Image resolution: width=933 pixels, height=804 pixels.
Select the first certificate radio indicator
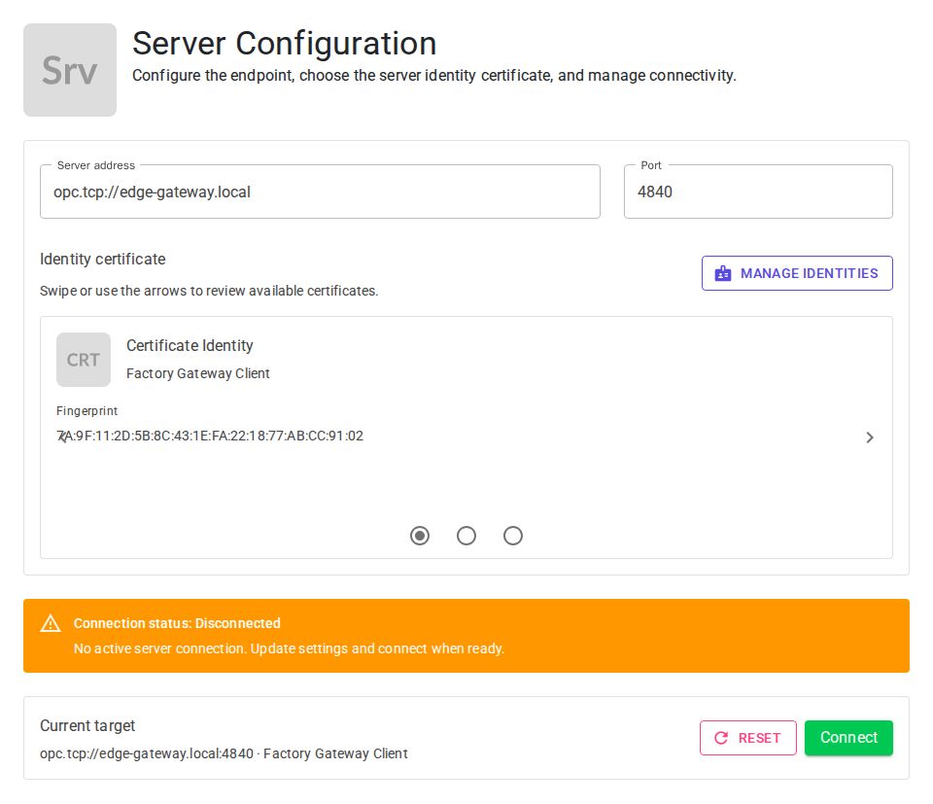tap(420, 536)
